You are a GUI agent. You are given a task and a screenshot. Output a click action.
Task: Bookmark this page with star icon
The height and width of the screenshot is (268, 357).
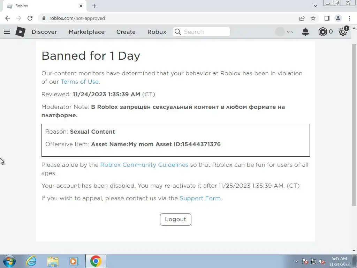pos(313,18)
